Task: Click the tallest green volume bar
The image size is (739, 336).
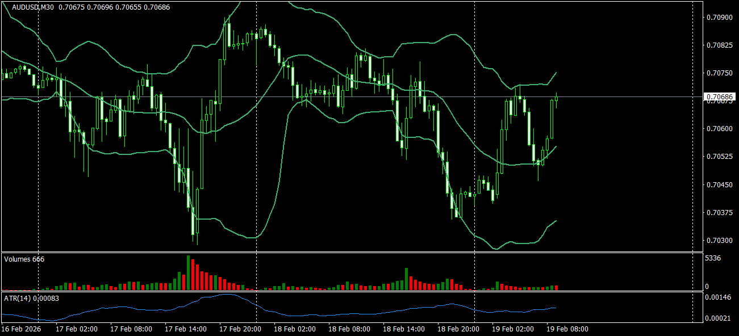Action: (x=188, y=273)
